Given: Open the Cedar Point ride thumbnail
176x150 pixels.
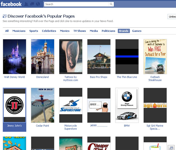Looking at the screenshot, I should 43,105.
